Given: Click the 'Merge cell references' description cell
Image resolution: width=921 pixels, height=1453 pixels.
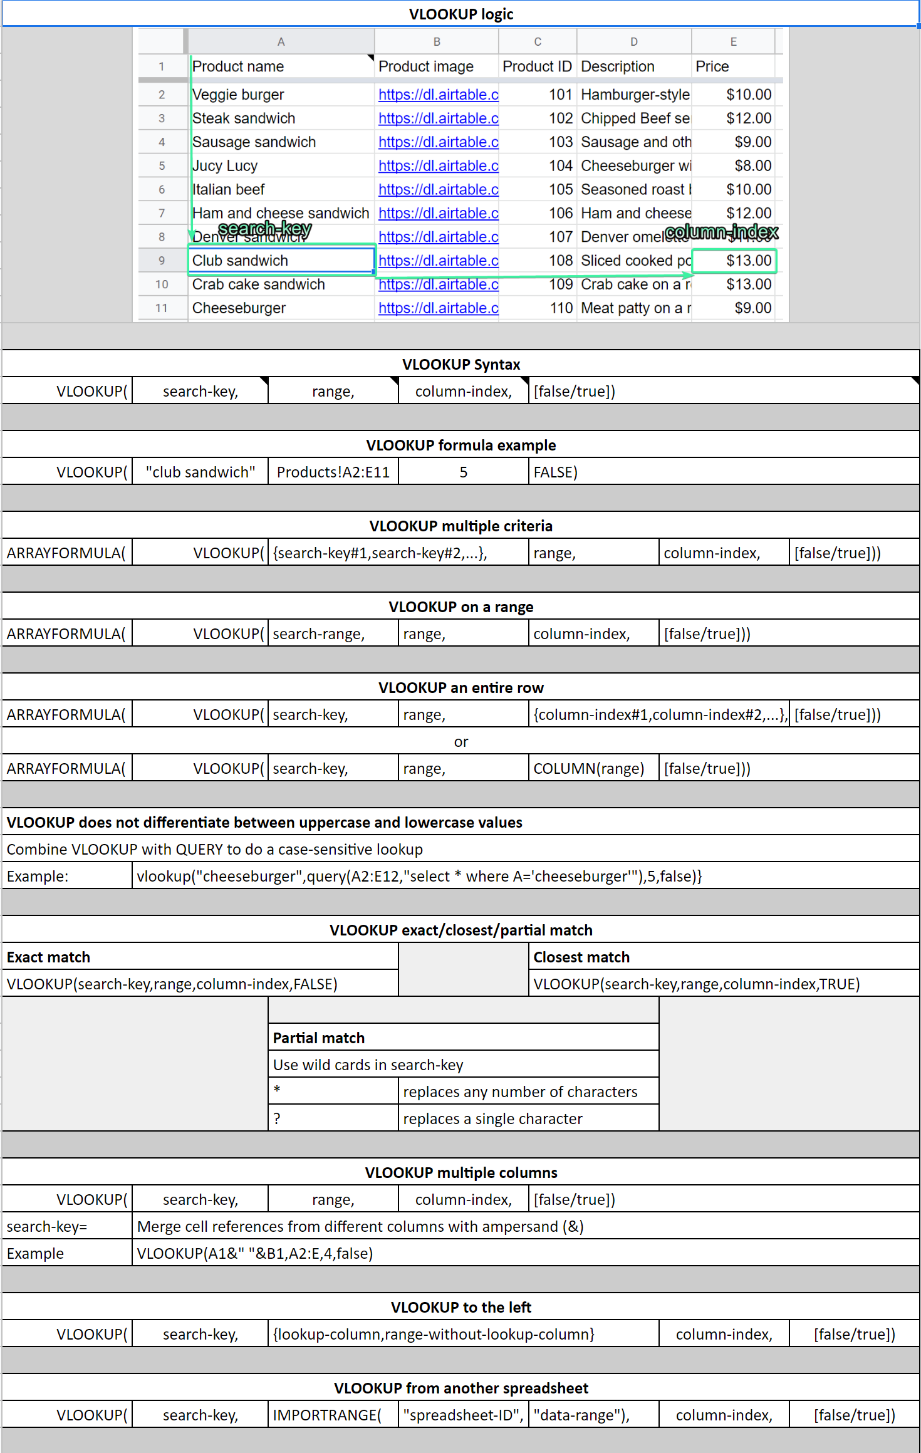Looking at the screenshot, I should point(526,1226).
